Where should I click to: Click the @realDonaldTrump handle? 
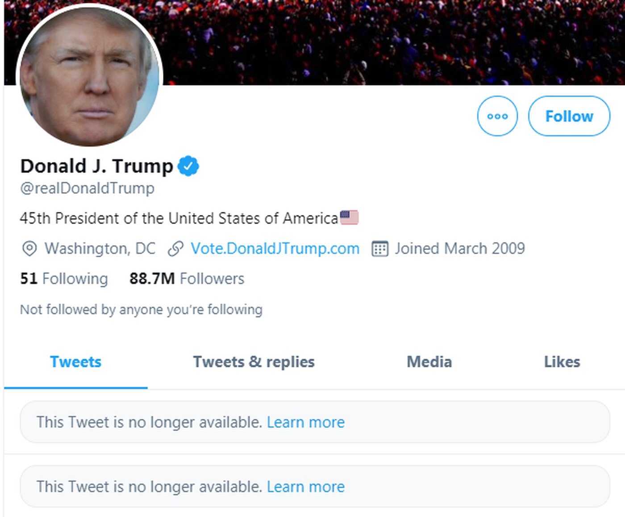point(87,188)
